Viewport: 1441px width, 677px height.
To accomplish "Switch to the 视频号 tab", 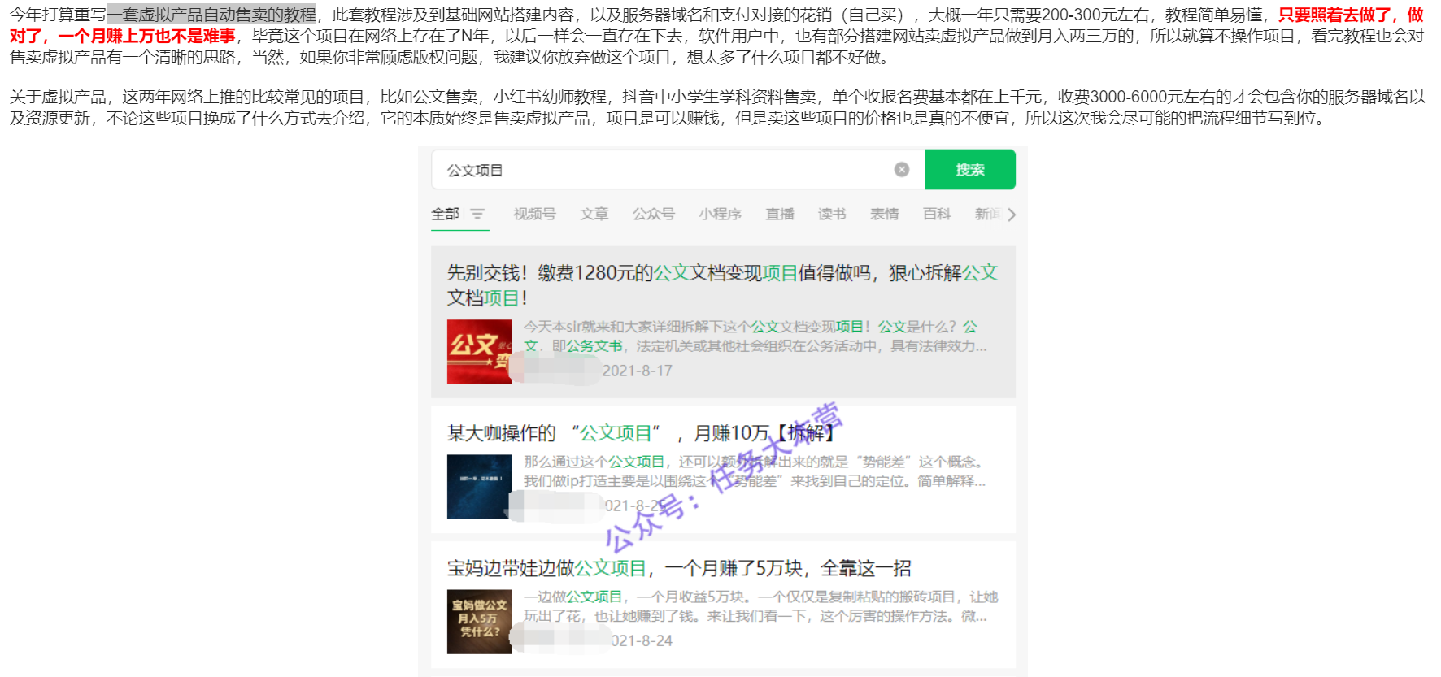I will pyautogui.click(x=534, y=214).
